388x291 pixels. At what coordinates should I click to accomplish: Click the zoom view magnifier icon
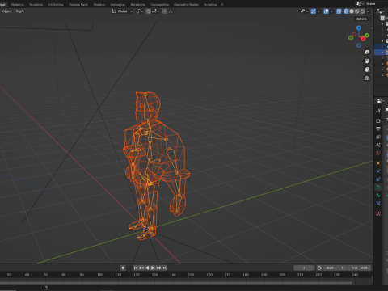(367, 52)
